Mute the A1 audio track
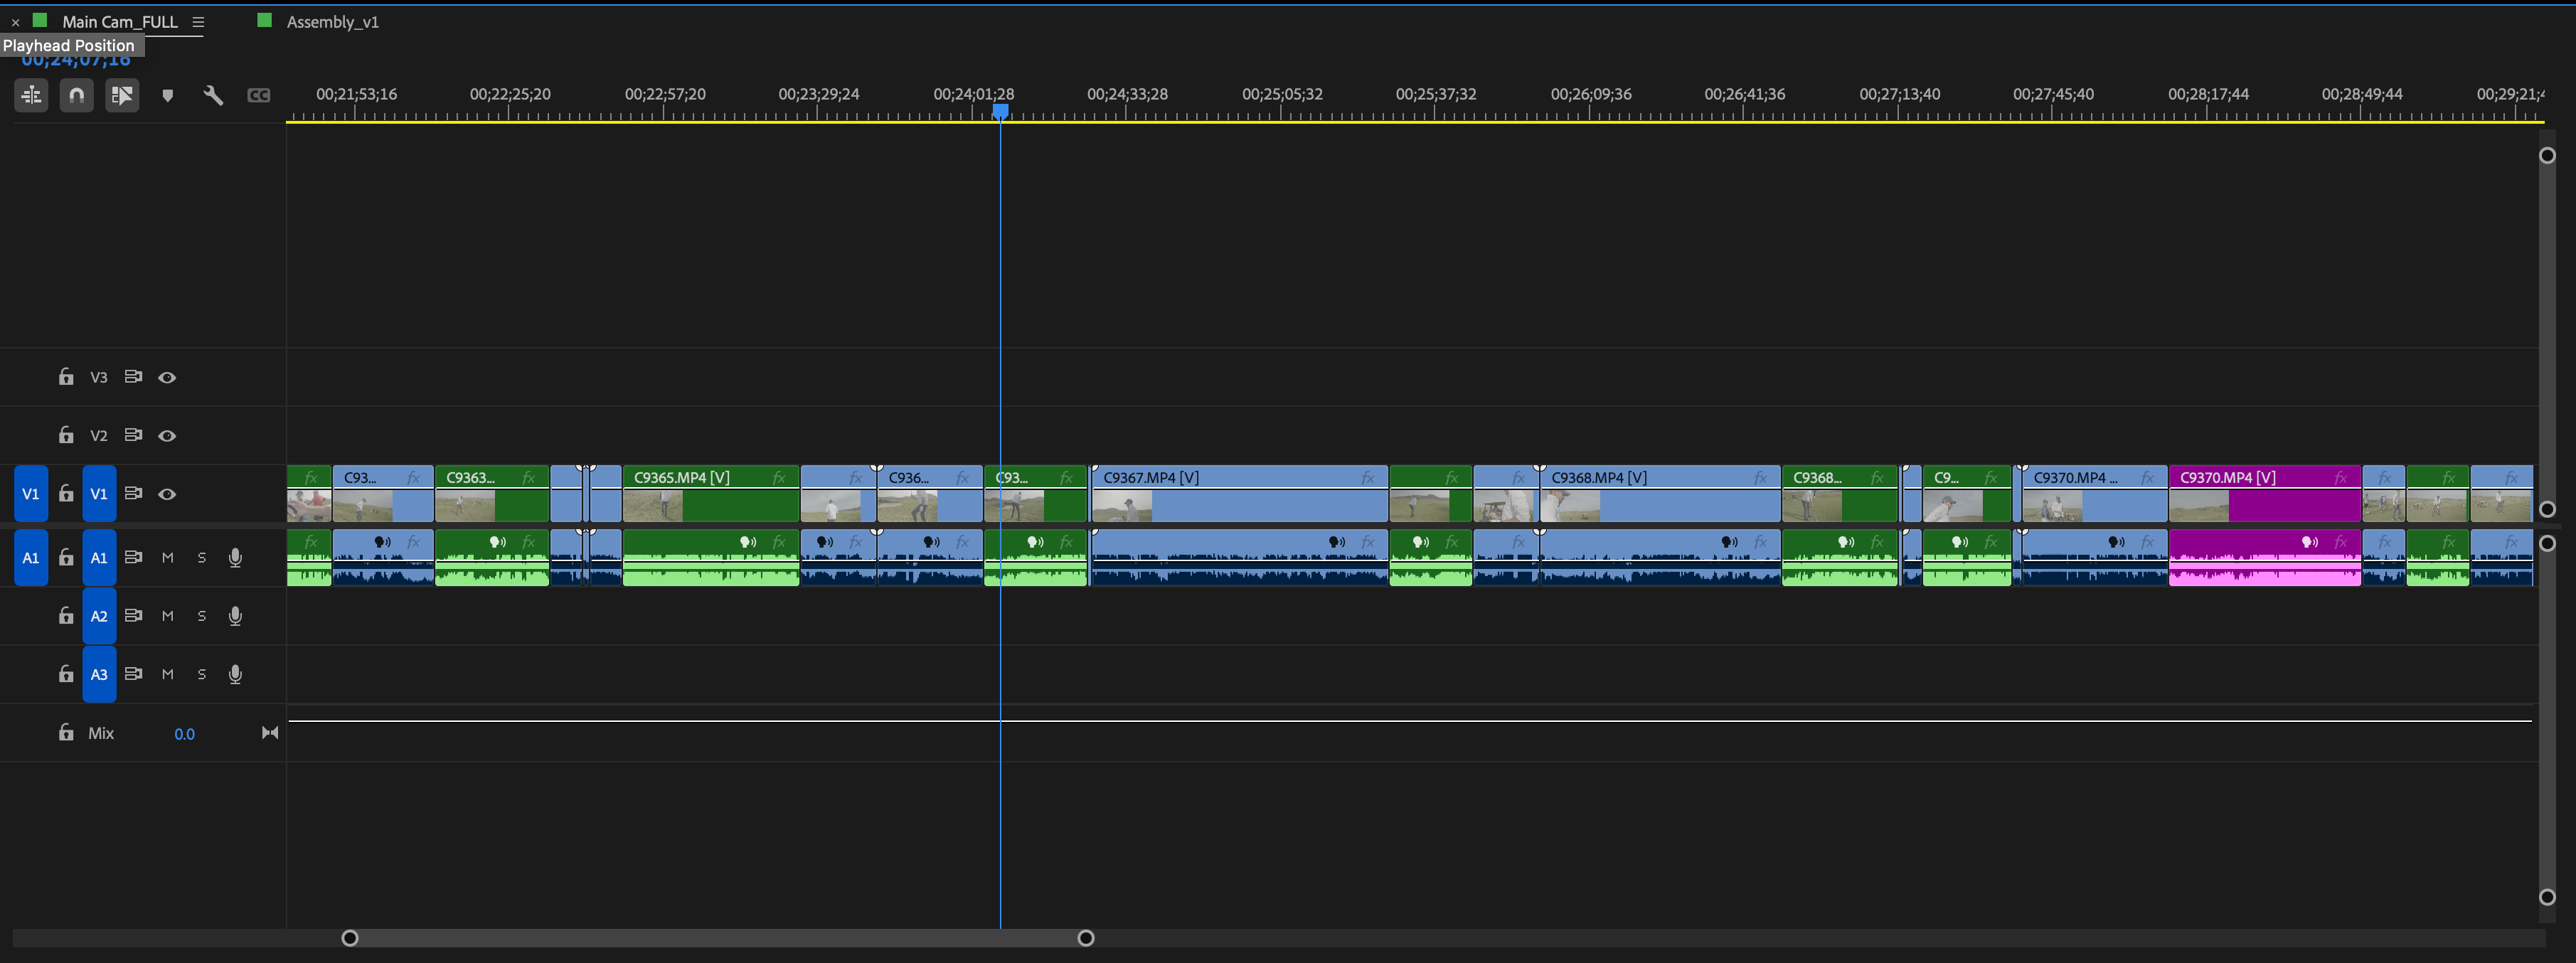The width and height of the screenshot is (2576, 963). coord(167,558)
